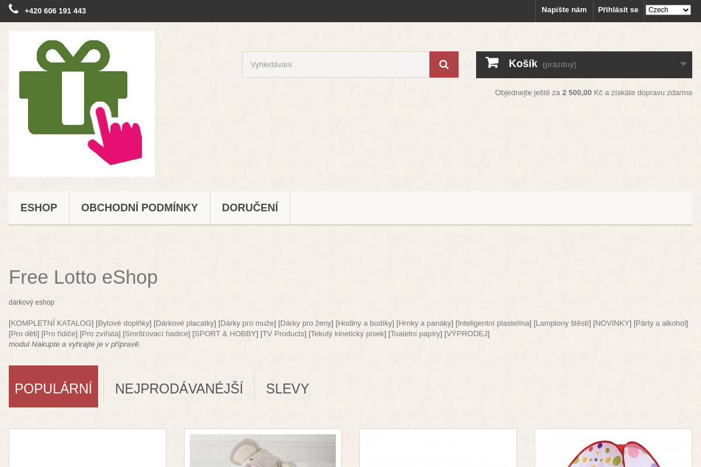Open the ESHOP menu item
The image size is (701, 467).
click(x=39, y=208)
